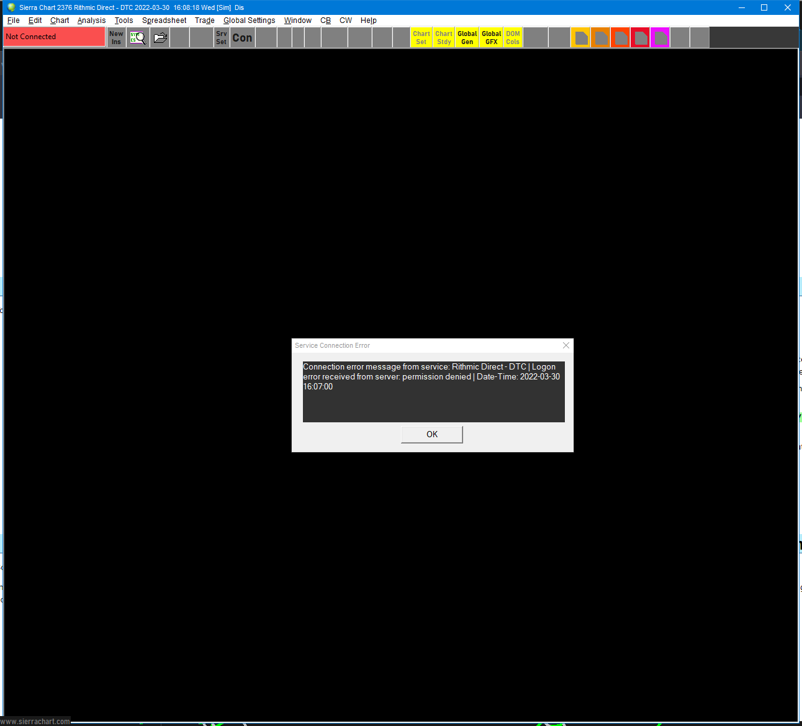Click the red Not Connected status box
The image size is (802, 726).
55,37
